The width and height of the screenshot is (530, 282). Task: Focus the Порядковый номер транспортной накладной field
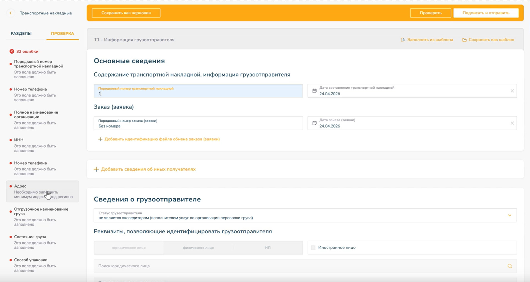click(x=198, y=91)
